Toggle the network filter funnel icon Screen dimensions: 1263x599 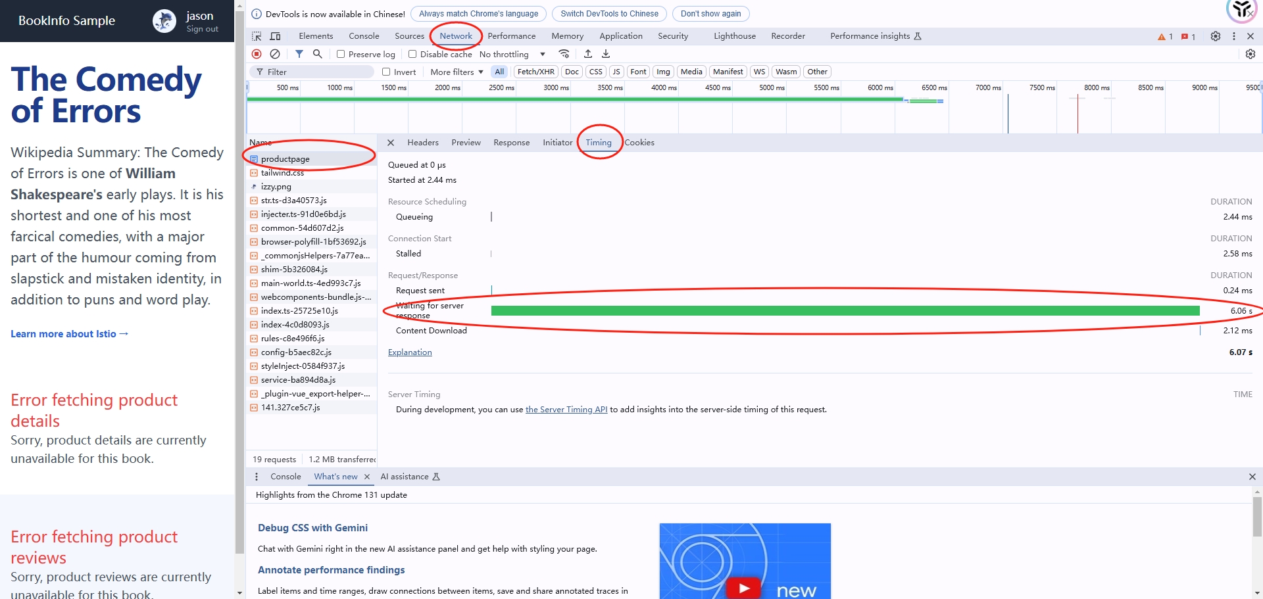pyautogui.click(x=299, y=54)
